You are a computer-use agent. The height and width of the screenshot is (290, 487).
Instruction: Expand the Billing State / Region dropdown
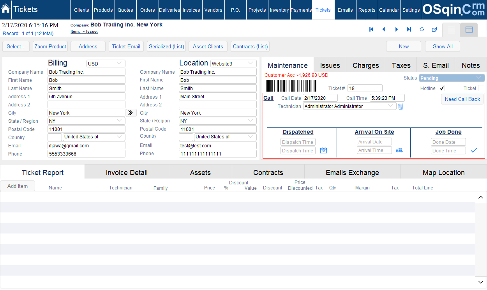click(x=86, y=121)
